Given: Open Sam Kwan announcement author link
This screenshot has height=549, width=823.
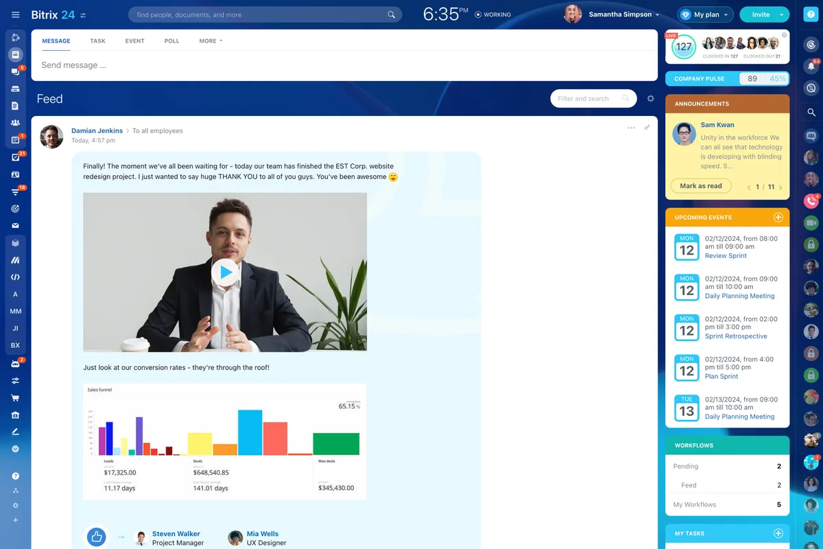Looking at the screenshot, I should pos(717,125).
